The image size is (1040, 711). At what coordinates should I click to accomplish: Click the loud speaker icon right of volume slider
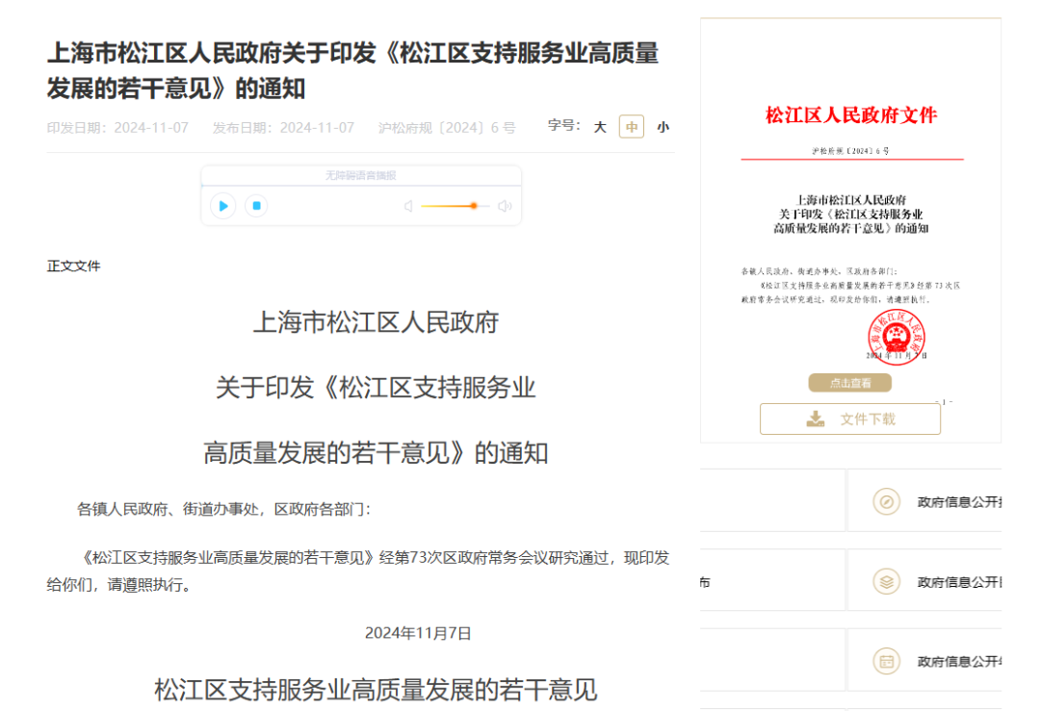point(504,206)
